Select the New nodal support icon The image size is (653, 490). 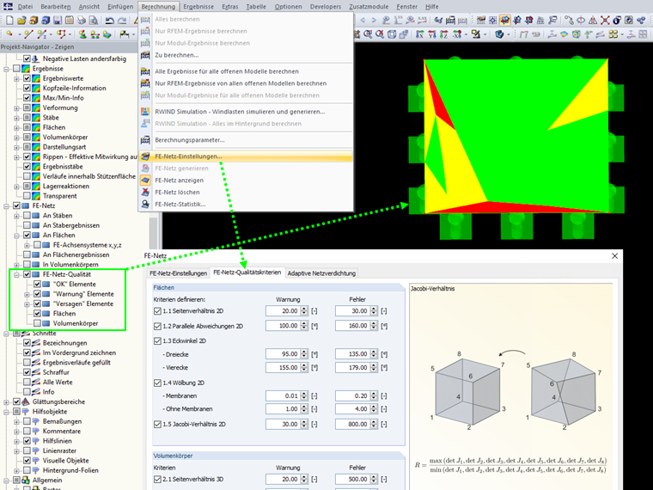82,34
